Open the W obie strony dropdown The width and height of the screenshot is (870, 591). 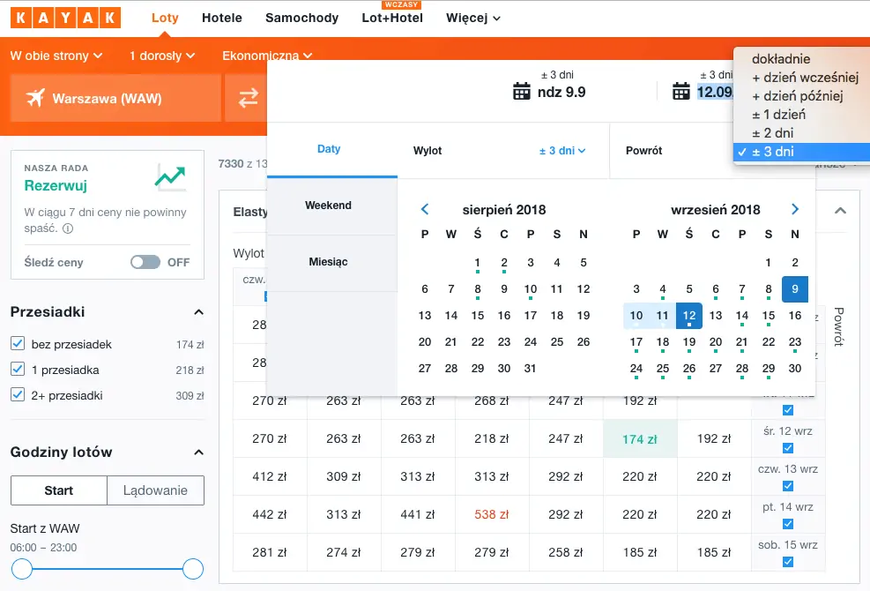click(56, 56)
